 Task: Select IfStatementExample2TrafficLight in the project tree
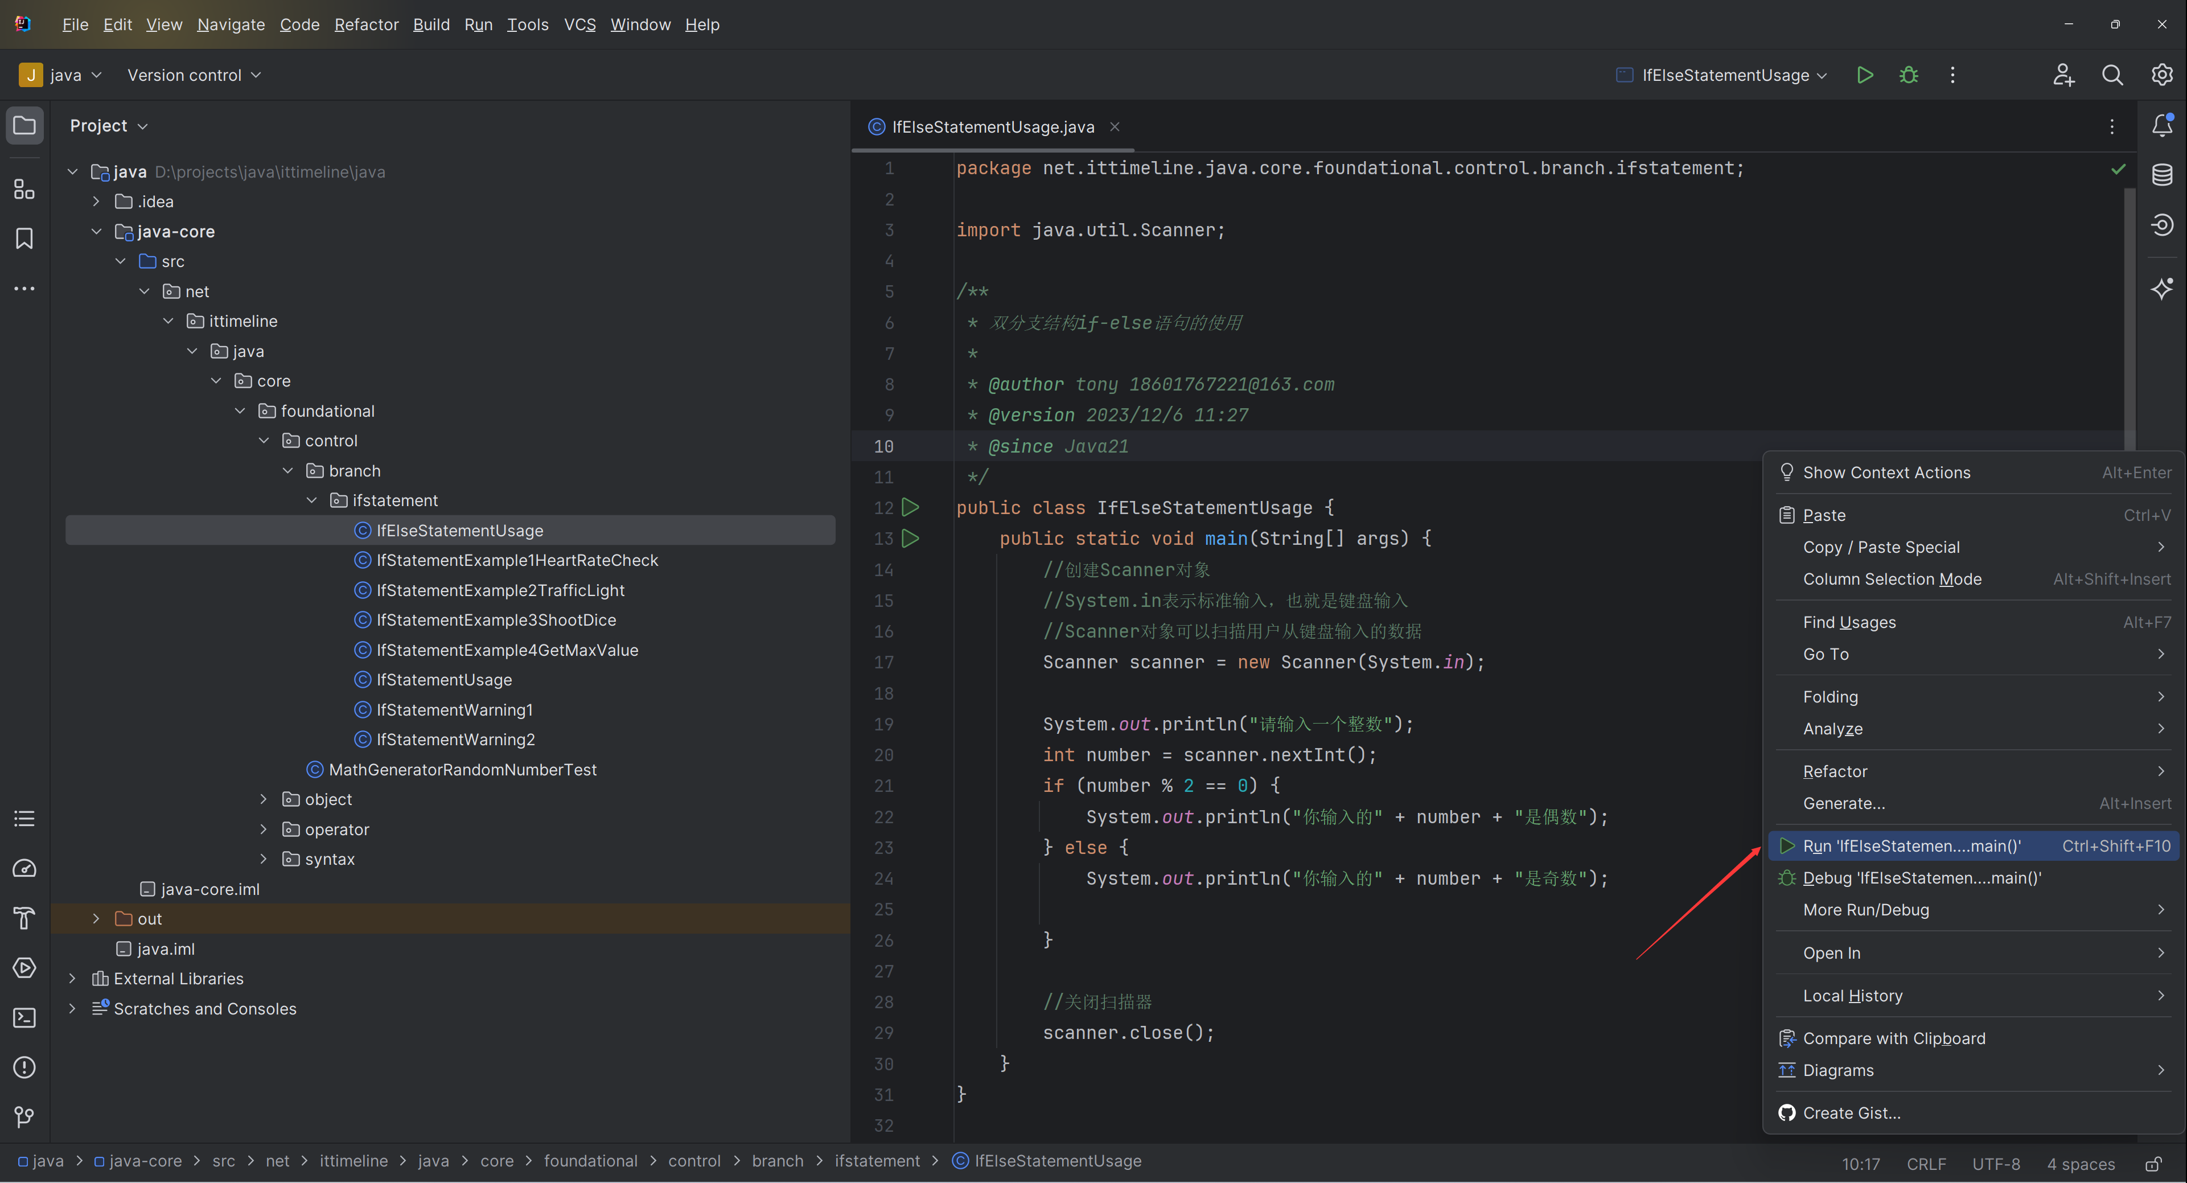pyautogui.click(x=500, y=590)
